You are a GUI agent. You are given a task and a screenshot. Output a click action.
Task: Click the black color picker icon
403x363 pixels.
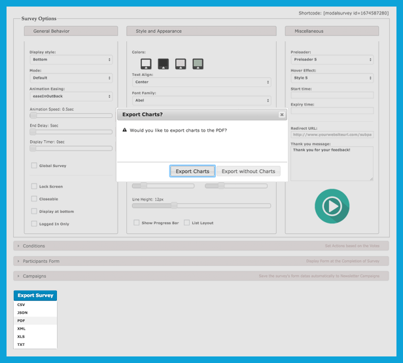(163, 64)
